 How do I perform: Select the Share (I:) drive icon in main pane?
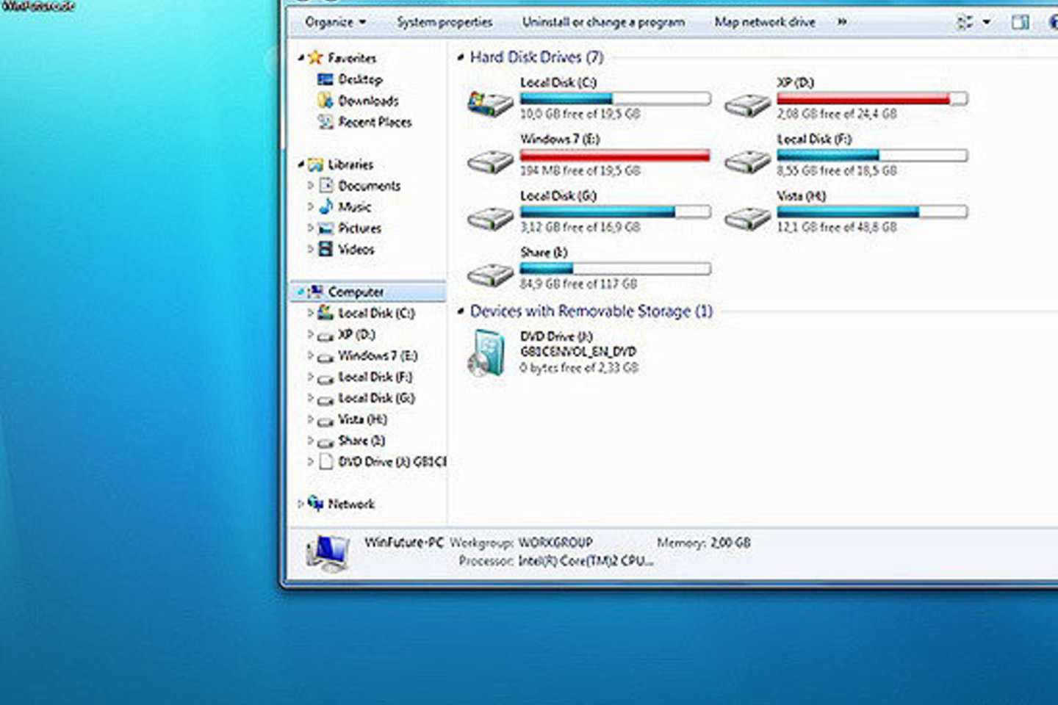pos(490,274)
